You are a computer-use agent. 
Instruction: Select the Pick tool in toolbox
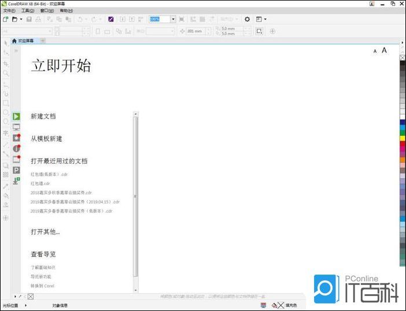pos(6,43)
